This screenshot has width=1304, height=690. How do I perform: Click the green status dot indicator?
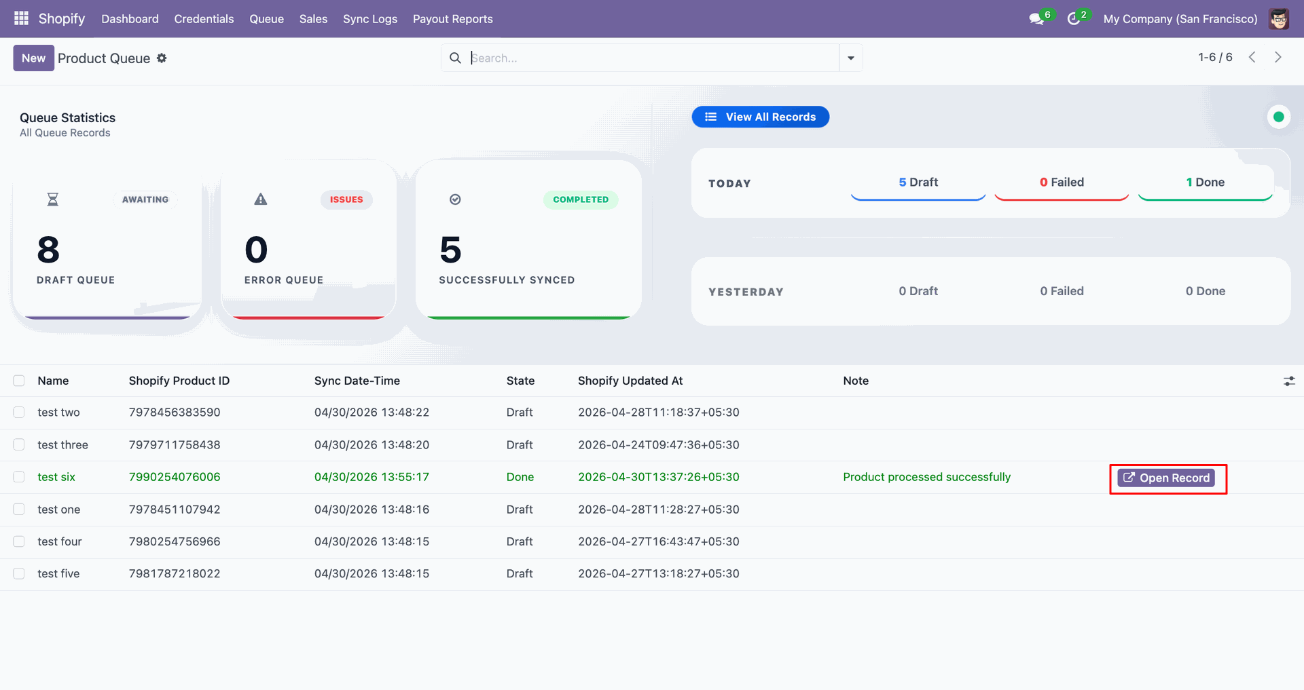1279,117
